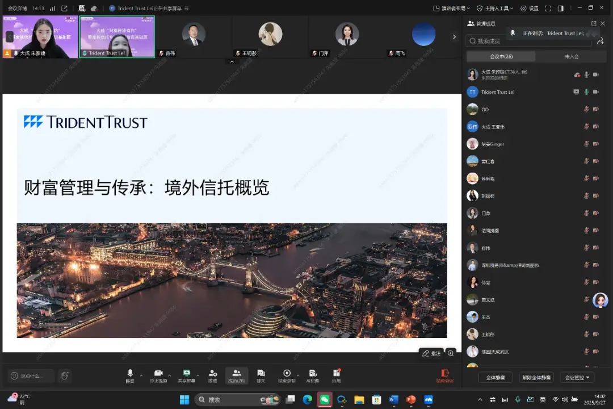Select the 会议中(26) tab

click(499, 56)
